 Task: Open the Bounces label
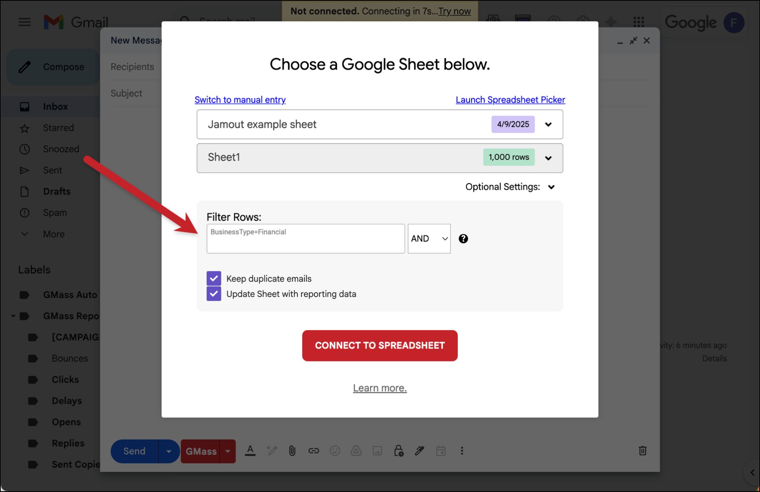70,358
